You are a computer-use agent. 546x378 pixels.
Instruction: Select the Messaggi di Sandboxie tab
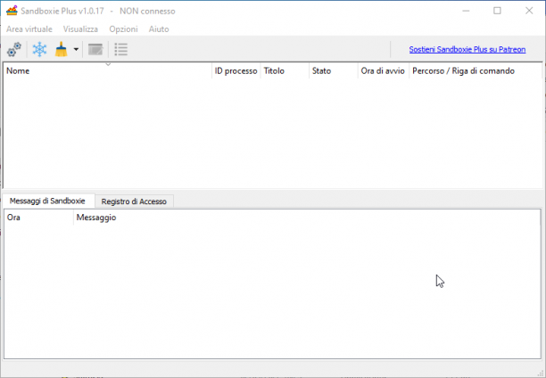47,201
